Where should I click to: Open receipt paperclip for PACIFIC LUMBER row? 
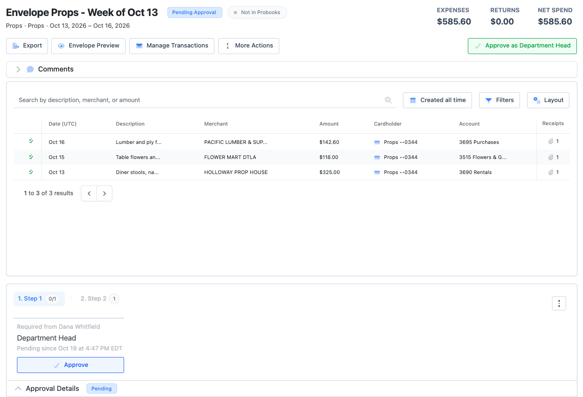pyautogui.click(x=551, y=142)
